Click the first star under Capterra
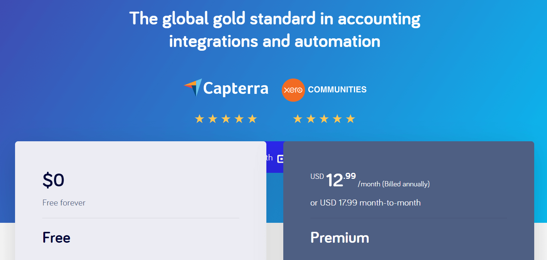The image size is (547, 260). tap(199, 119)
